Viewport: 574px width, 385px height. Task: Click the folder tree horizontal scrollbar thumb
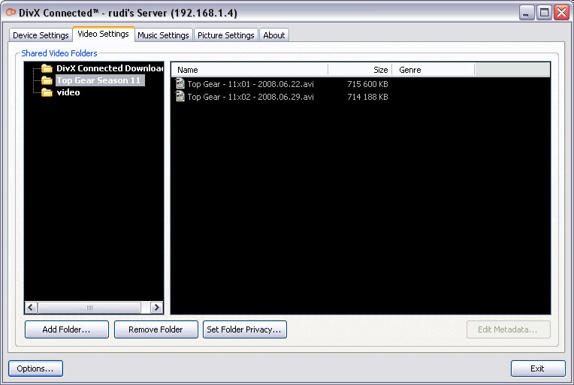click(89, 308)
